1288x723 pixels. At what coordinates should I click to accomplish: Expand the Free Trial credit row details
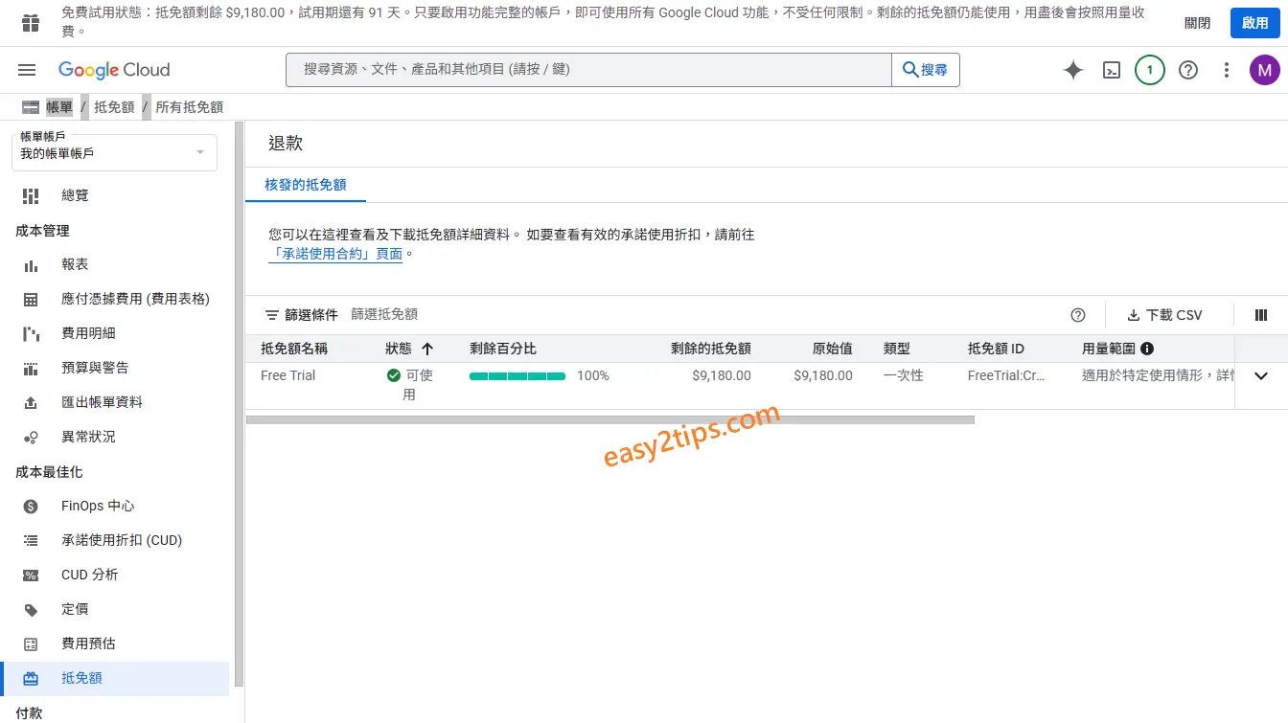pos(1260,375)
